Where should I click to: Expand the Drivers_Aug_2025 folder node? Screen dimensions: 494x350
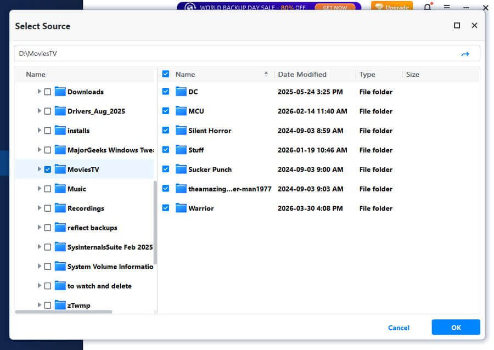[39, 111]
